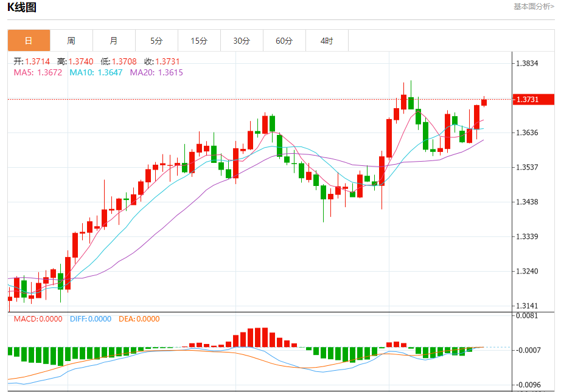This screenshot has width=561, height=392.
Task: Open the 基本面分析> link
Action: click(534, 7)
